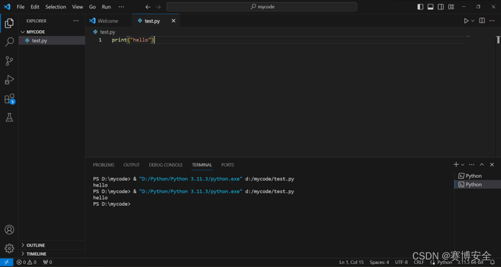Open the Explorer view in activity bar

pos(9,23)
